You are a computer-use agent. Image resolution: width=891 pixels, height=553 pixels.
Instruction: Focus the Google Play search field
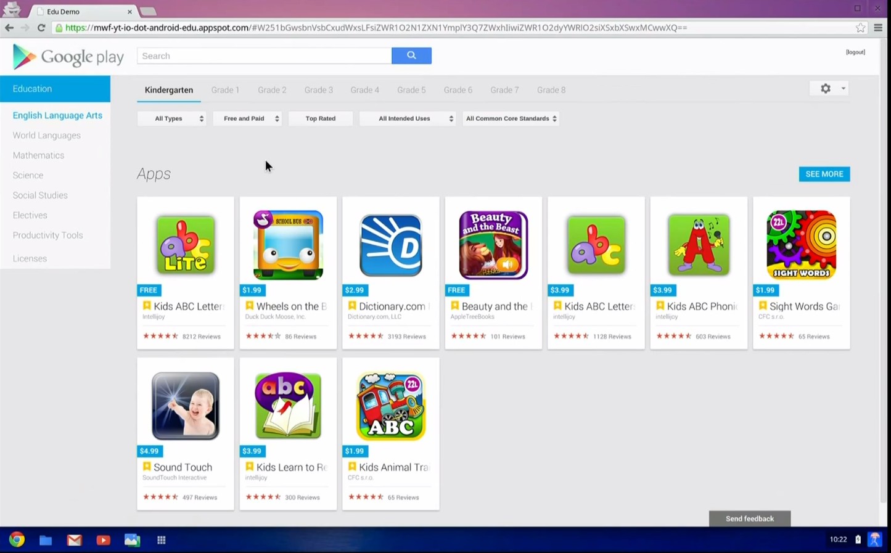(264, 55)
